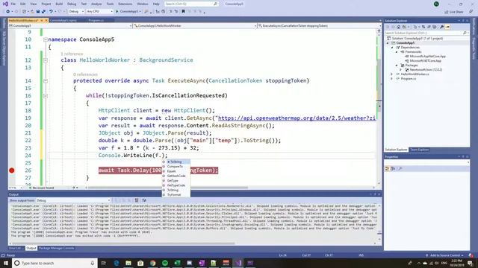Click the bookmark toggle toolbar icon
Viewport: 478px width, 268px height.
point(183,12)
